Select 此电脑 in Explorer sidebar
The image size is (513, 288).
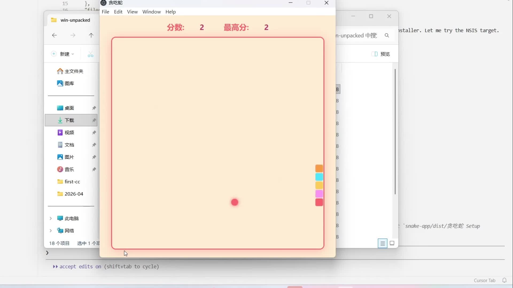[68, 218]
